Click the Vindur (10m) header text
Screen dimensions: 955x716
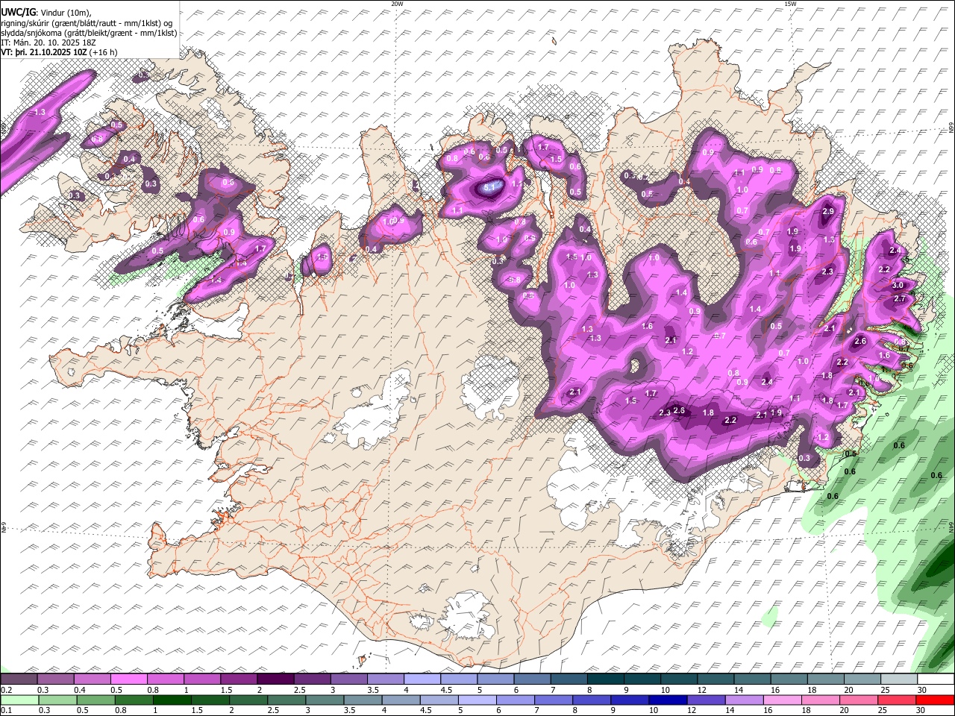click(x=64, y=12)
